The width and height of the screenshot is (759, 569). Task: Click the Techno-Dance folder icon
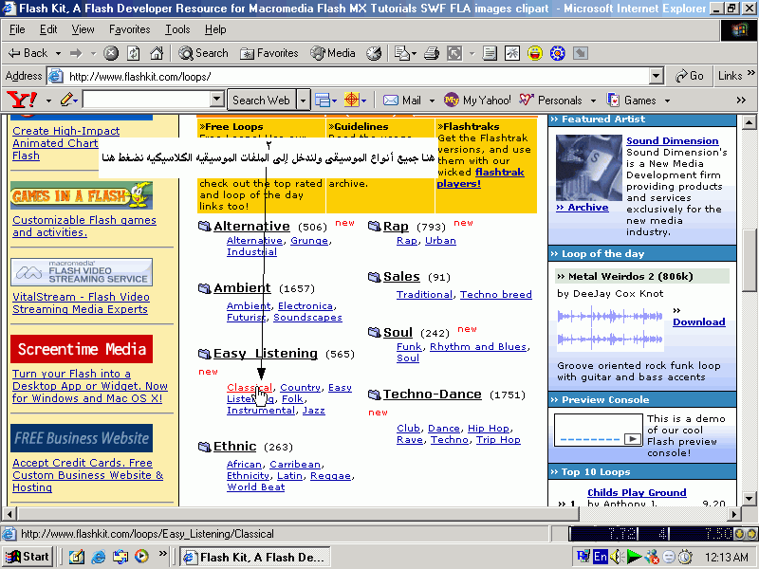click(x=374, y=395)
